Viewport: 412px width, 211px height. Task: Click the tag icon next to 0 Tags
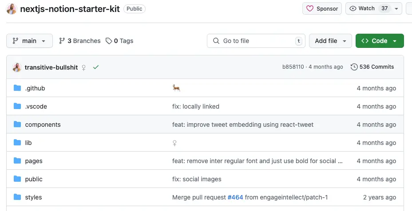(x=109, y=41)
